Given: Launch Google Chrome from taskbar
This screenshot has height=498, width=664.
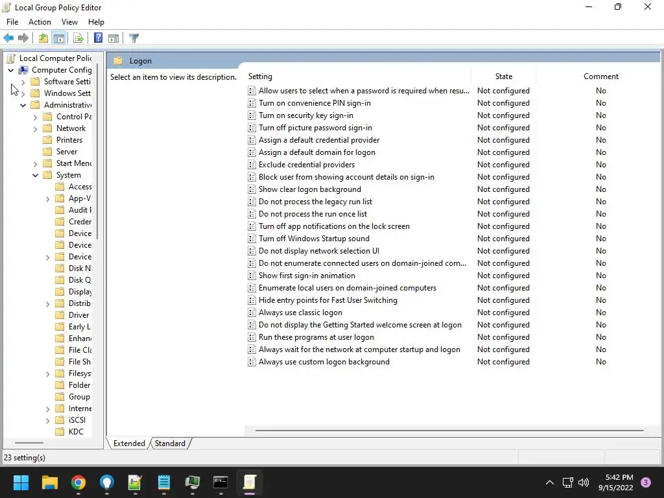Looking at the screenshot, I should tap(78, 482).
